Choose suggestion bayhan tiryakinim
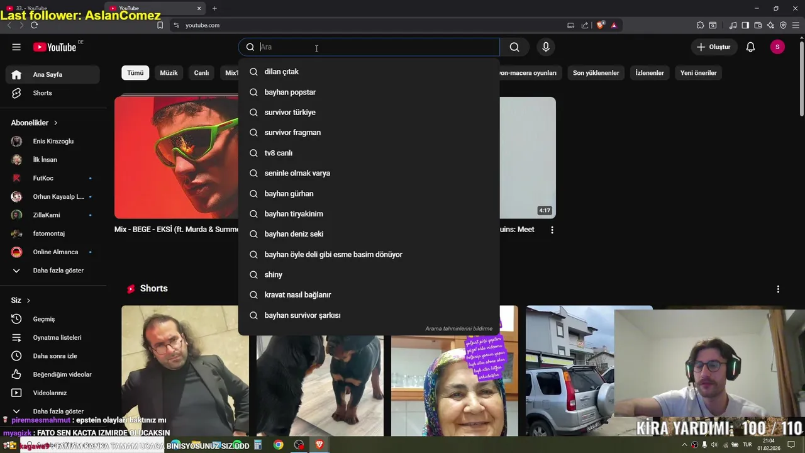This screenshot has width=805, height=453. point(369,214)
